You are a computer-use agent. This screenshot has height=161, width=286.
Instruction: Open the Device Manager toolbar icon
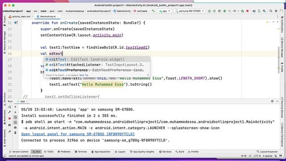click(259, 11)
